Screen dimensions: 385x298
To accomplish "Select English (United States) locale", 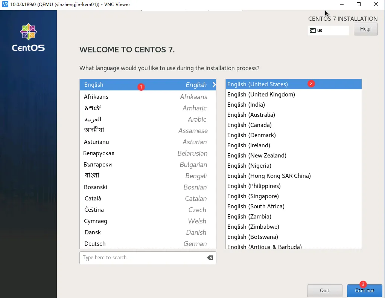I will click(294, 84).
